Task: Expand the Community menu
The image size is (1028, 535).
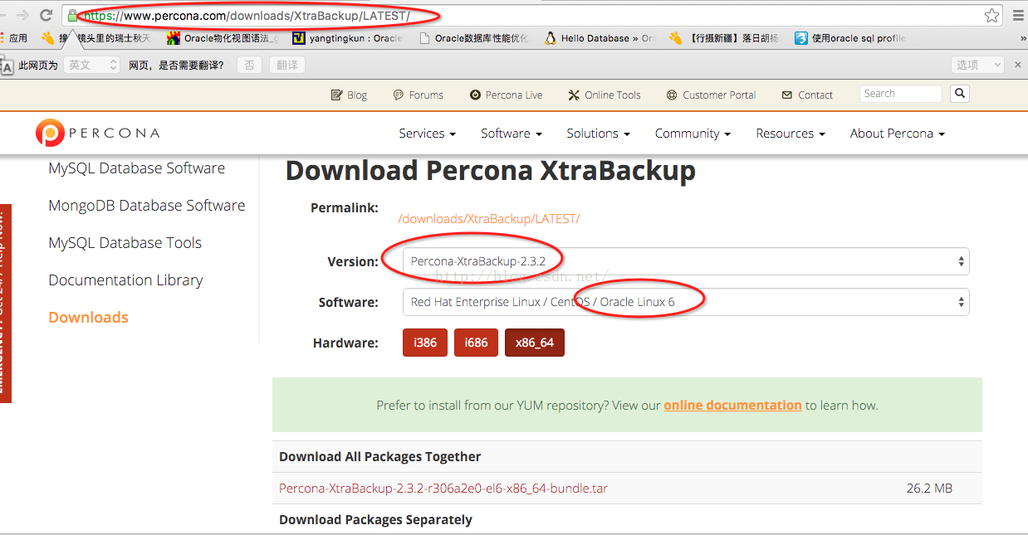Action: point(693,133)
